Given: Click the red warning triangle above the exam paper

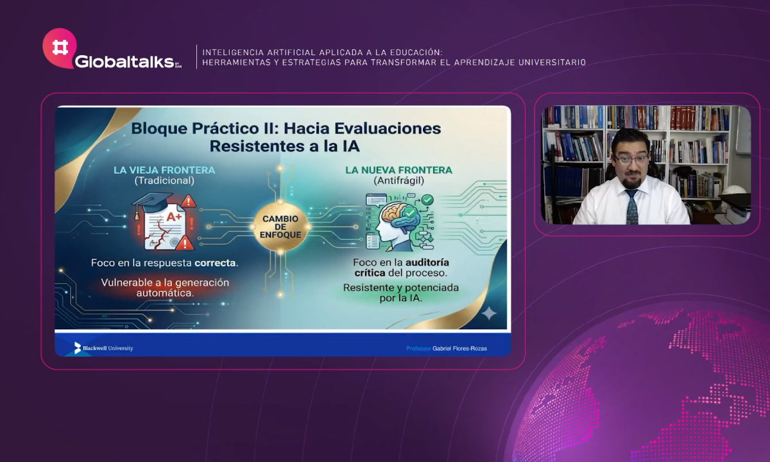Looking at the screenshot, I should pos(187,201).
